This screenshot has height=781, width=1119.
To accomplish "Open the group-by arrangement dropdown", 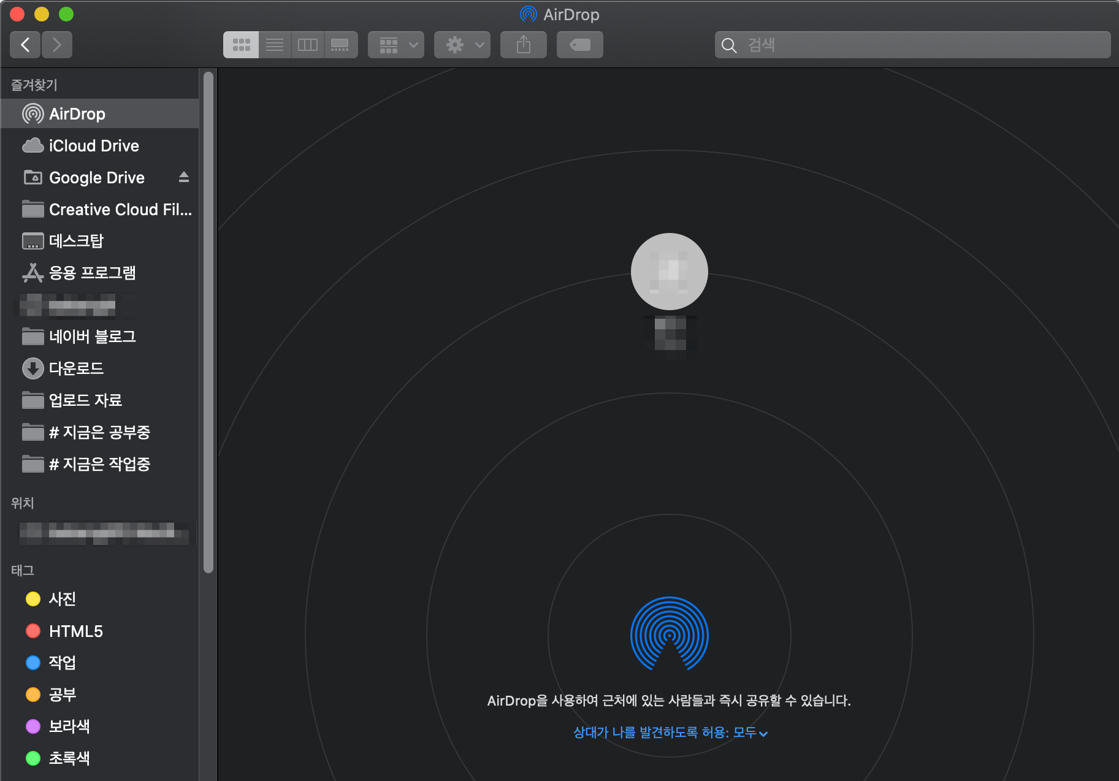I will coord(396,45).
